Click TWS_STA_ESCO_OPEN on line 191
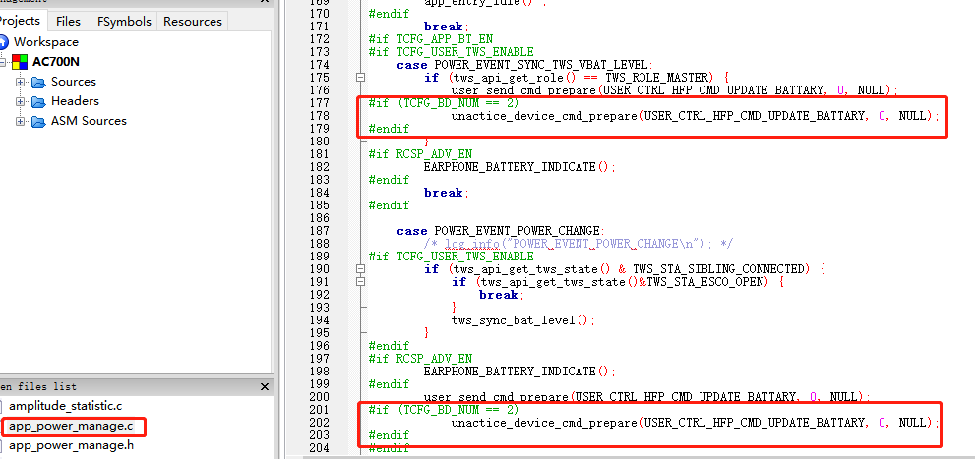The height and width of the screenshot is (459, 975). tap(707, 282)
